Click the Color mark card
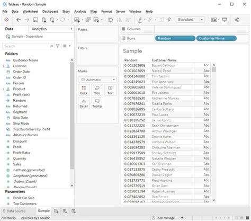251x221 pixels. click(x=84, y=90)
